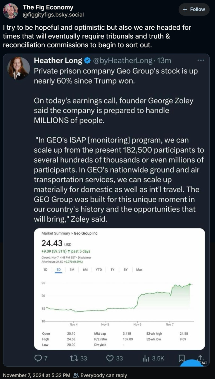Open The Fig Economy profile avatar
The width and height of the screenshot is (215, 379).
click(x=11, y=11)
